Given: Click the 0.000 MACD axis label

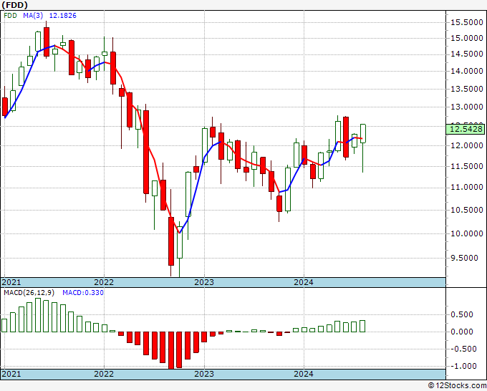Looking at the screenshot, I should click(462, 332).
